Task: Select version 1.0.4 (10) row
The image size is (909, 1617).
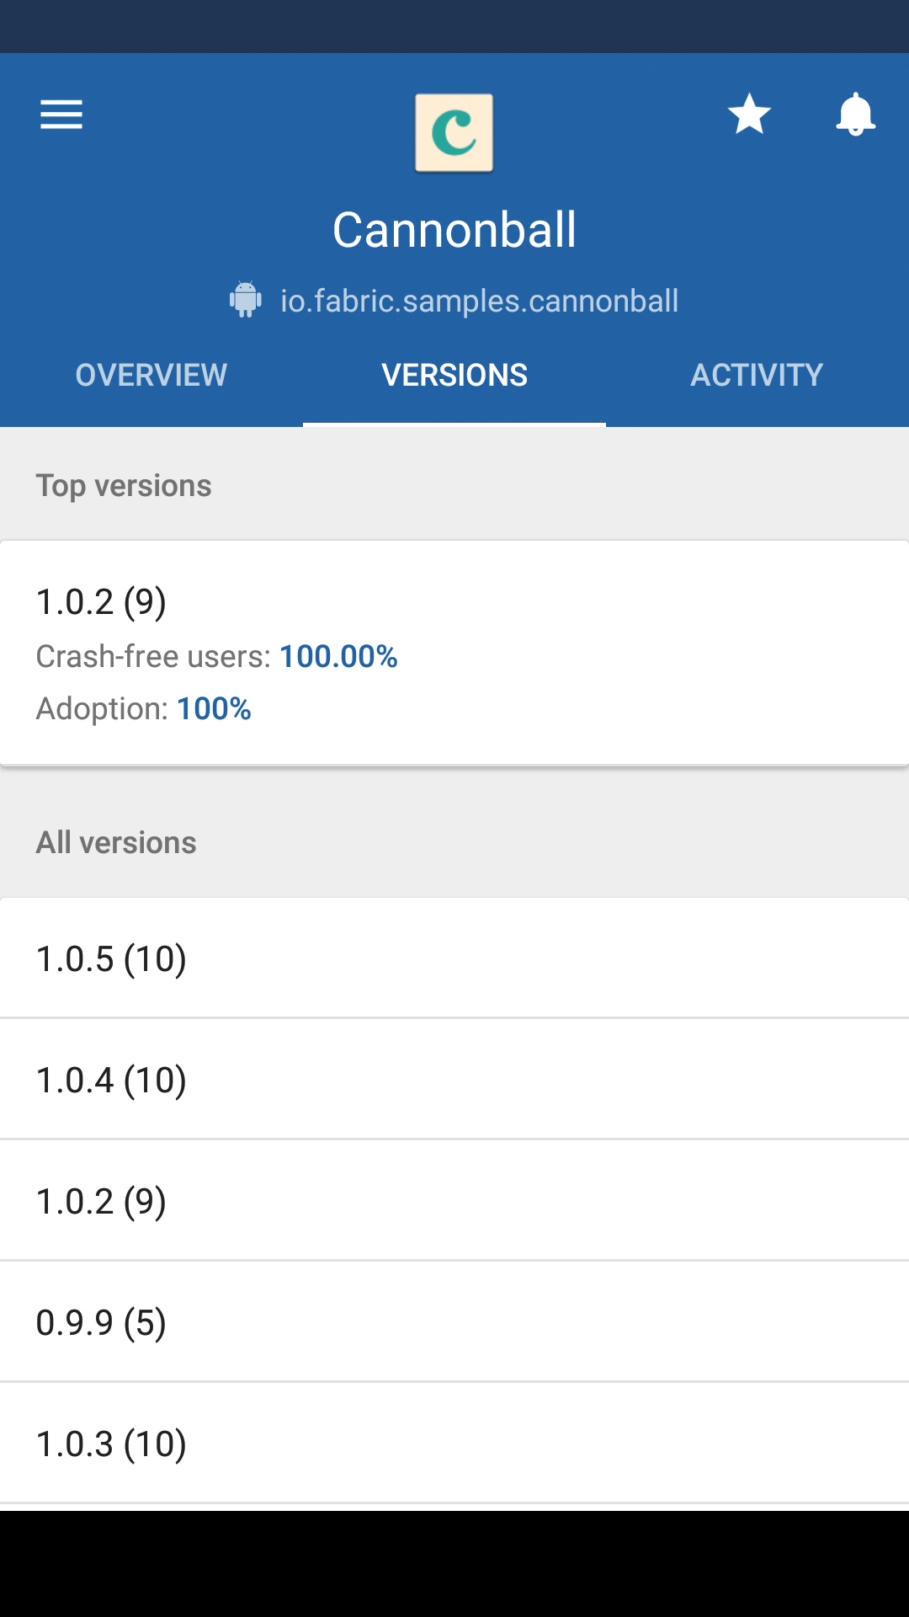Action: point(454,1080)
